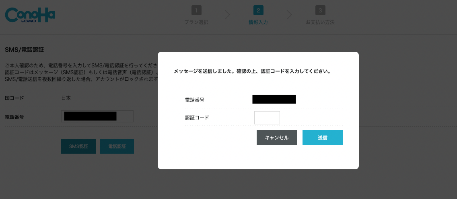This screenshot has height=199, width=457.
Task: Cancel the dialog with キャンセル button
Action: coord(277,138)
